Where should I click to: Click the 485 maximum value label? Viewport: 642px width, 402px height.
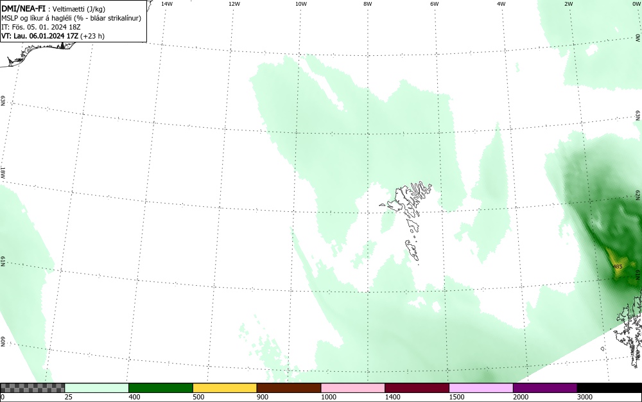pyautogui.click(x=618, y=267)
